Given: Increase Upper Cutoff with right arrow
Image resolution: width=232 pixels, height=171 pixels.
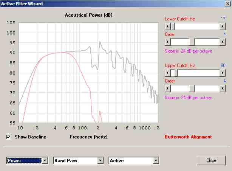Looking at the screenshot, I should coord(223,73).
